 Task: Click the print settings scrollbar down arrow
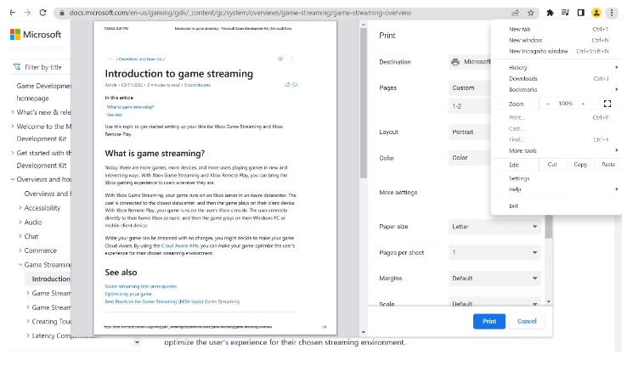[549, 301]
